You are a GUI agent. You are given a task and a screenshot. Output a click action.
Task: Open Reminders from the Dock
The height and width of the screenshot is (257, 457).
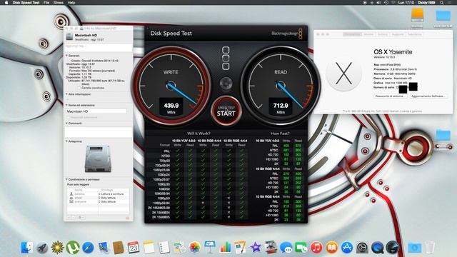164,248
